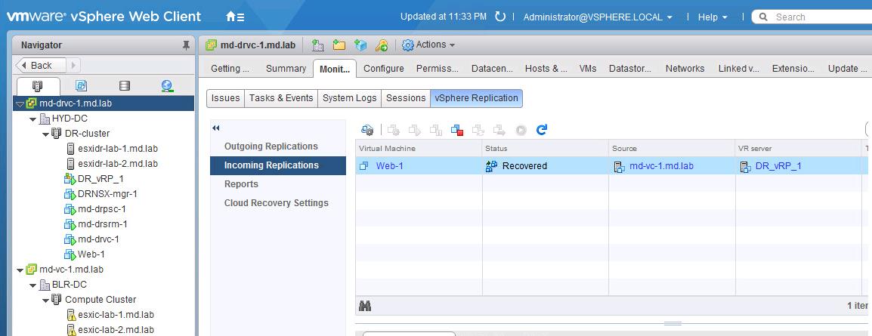Click the Web-1 VM icon in table row
This screenshot has width=872, height=336.
(364, 165)
